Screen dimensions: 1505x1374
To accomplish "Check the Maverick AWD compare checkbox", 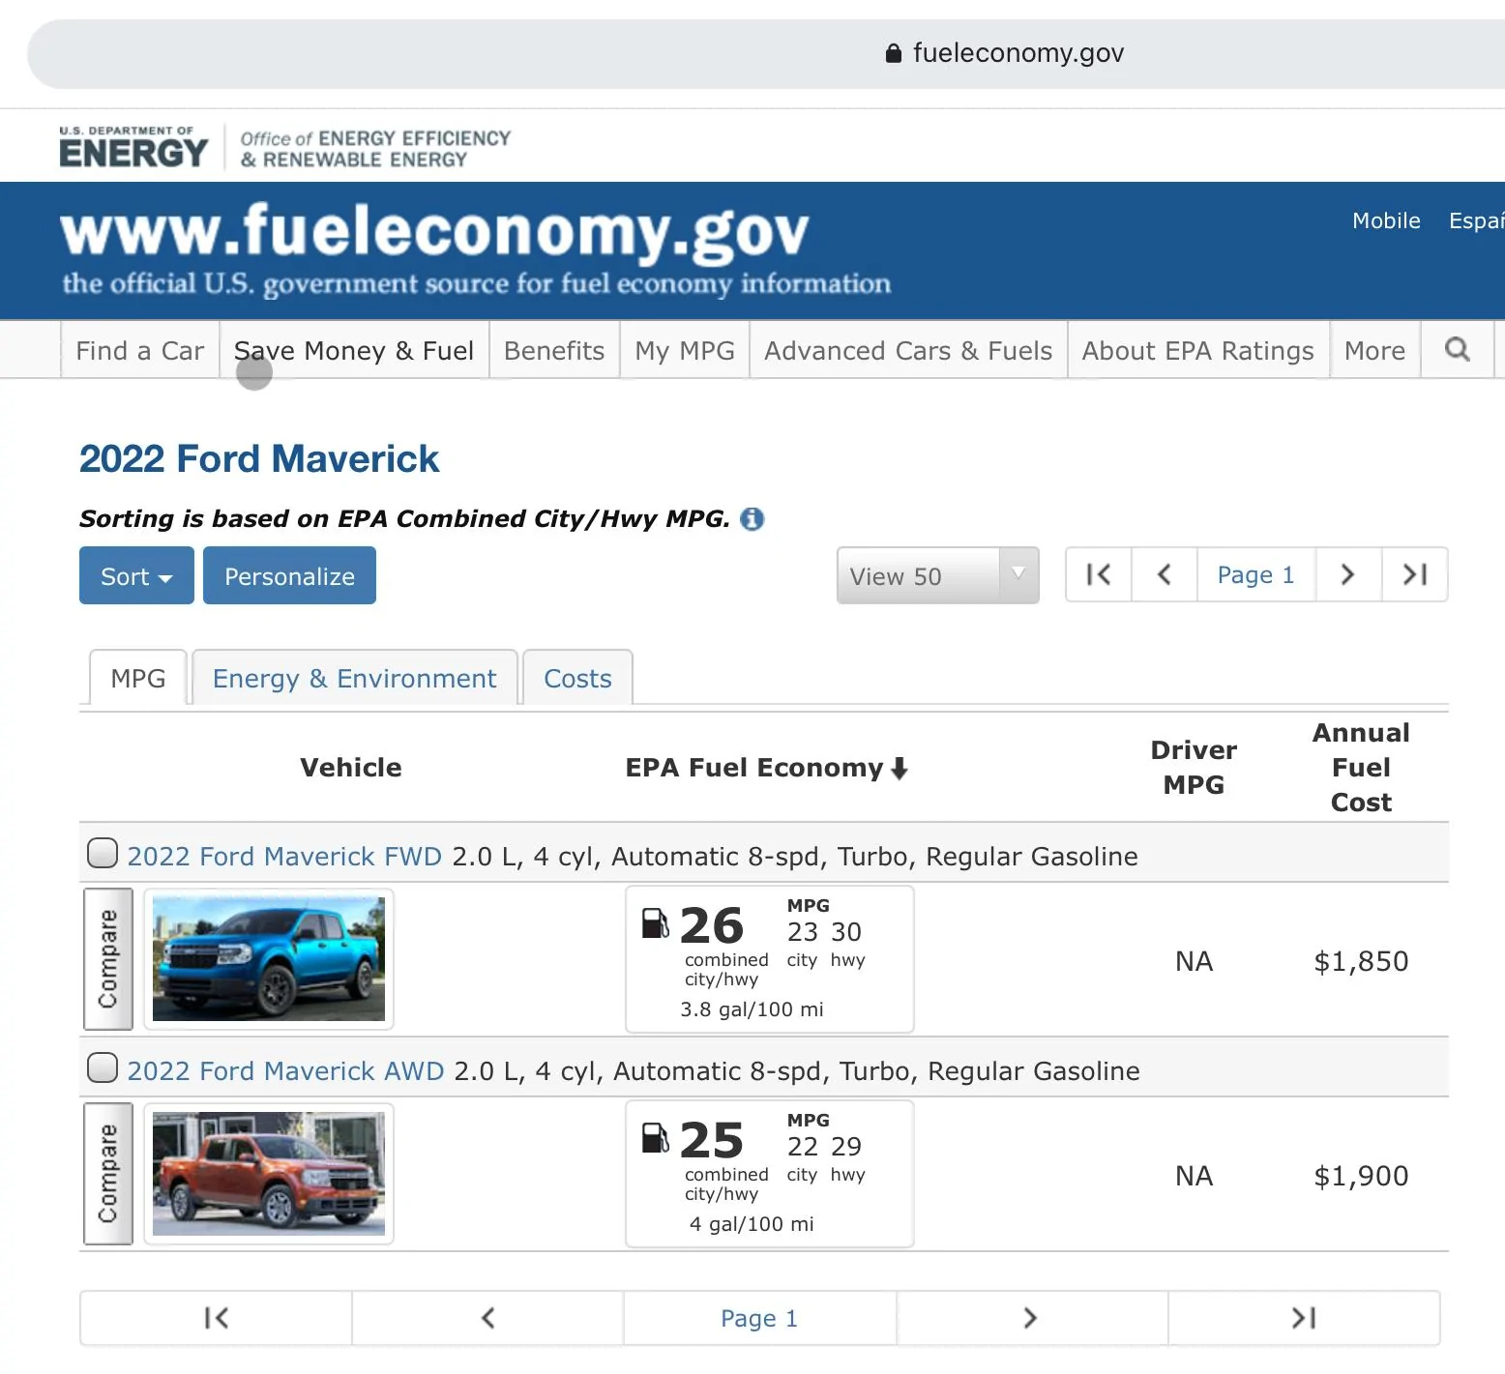I will click(x=103, y=1068).
